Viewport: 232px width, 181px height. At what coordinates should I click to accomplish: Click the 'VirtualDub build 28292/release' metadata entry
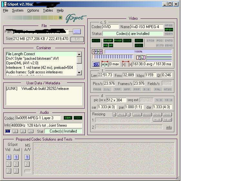[45, 89]
